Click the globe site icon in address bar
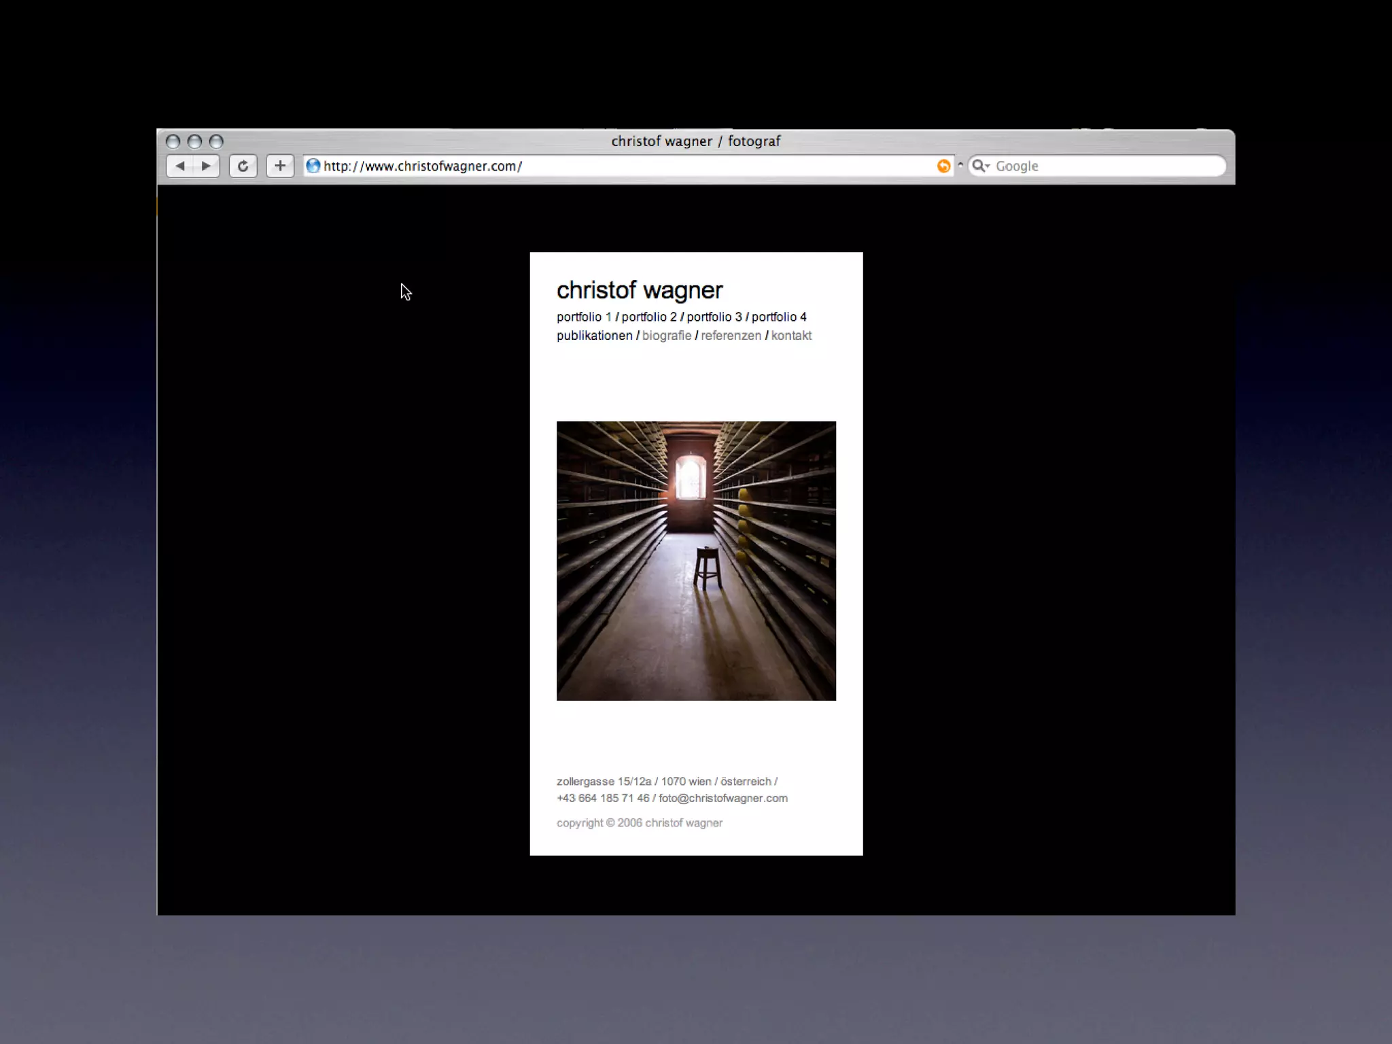Image resolution: width=1392 pixels, height=1044 pixels. (x=313, y=166)
